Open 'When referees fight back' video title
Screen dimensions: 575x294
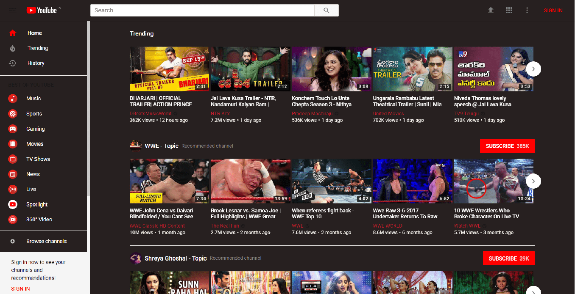pyautogui.click(x=323, y=214)
